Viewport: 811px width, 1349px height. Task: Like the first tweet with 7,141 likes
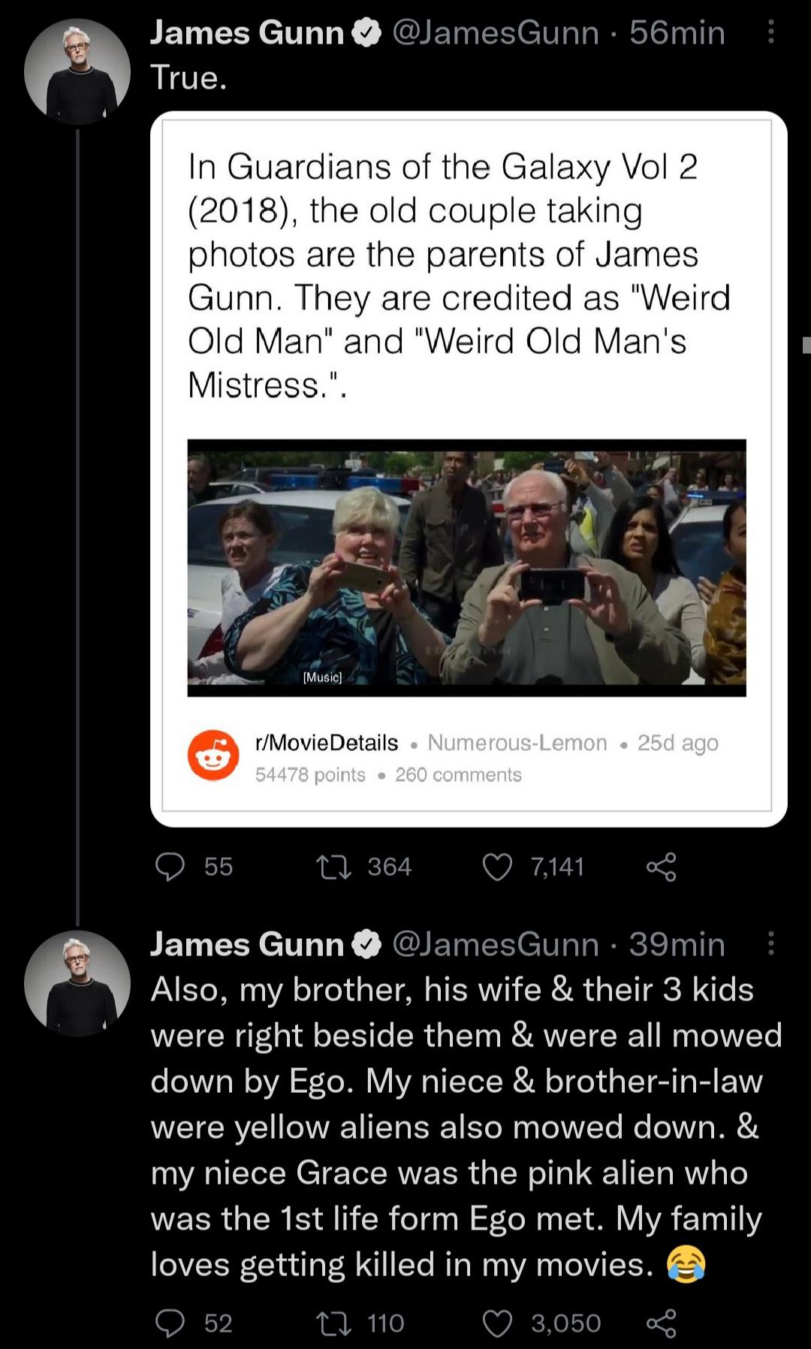[497, 867]
